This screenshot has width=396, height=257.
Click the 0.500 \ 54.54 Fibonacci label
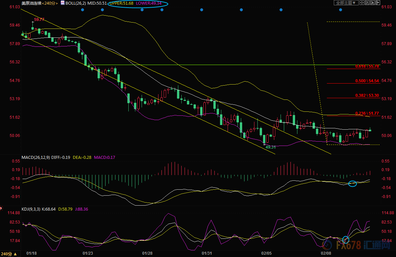pos(367,81)
